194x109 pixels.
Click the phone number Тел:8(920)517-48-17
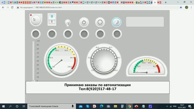[98, 89]
